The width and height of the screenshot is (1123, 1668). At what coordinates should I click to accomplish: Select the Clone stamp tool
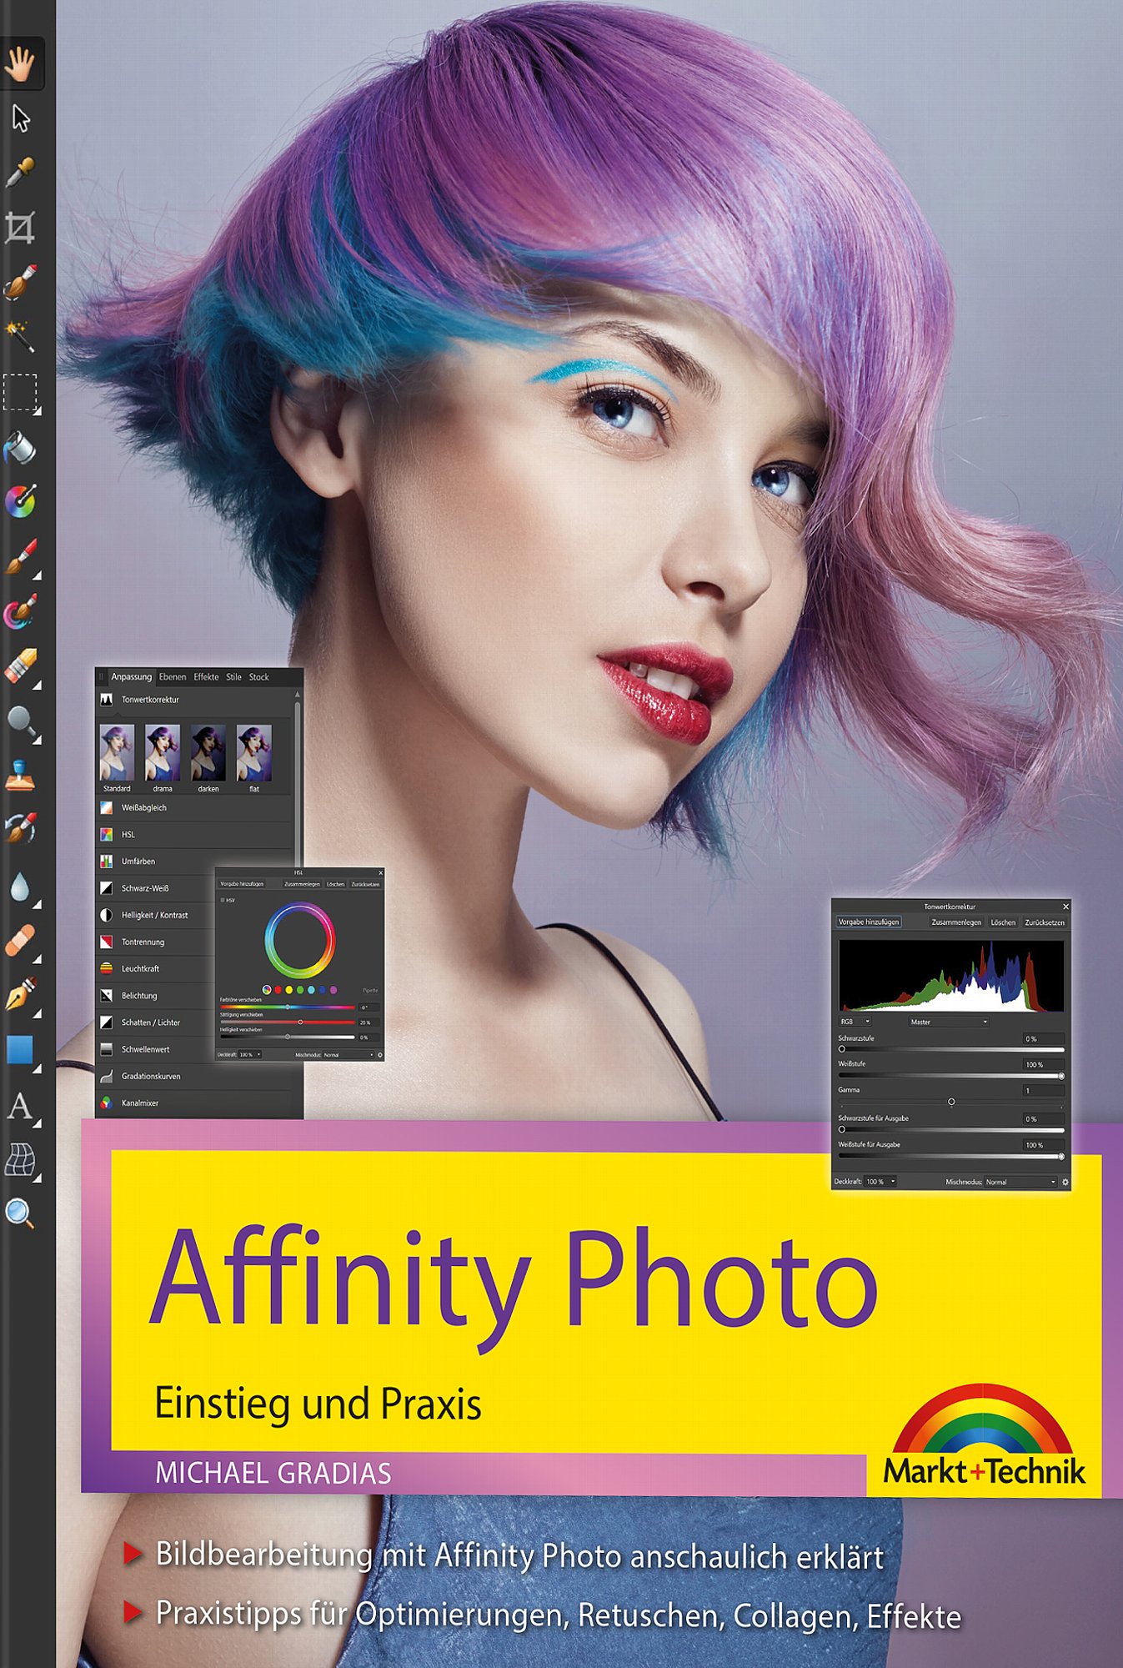click(20, 776)
